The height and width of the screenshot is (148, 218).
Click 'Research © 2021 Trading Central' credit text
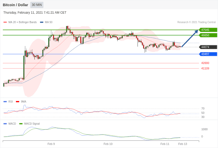(196, 22)
